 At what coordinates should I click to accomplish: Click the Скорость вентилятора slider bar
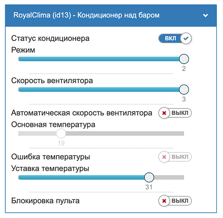[101, 89]
